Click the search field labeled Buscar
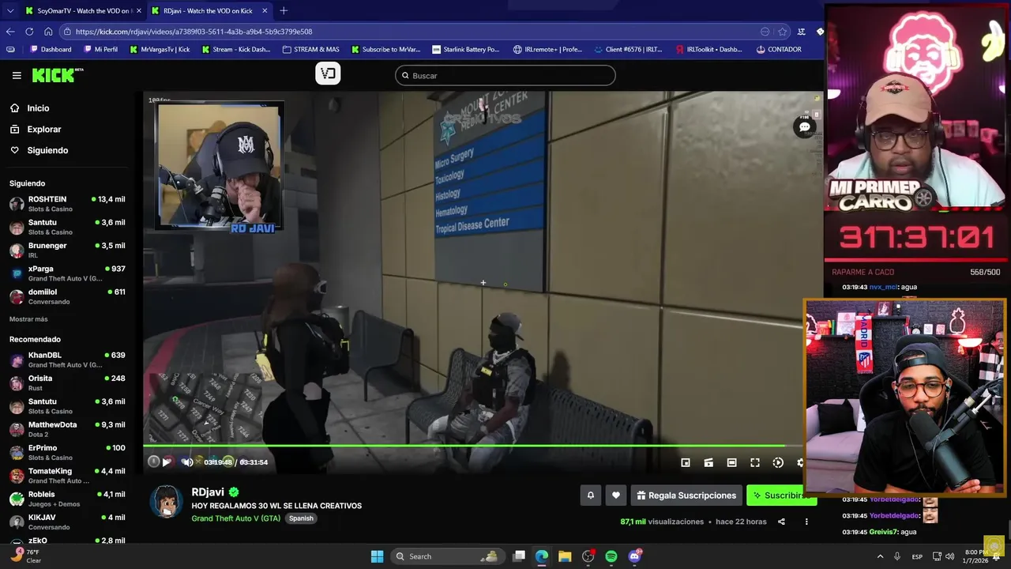Viewport: 1011px width, 569px height. (505, 76)
